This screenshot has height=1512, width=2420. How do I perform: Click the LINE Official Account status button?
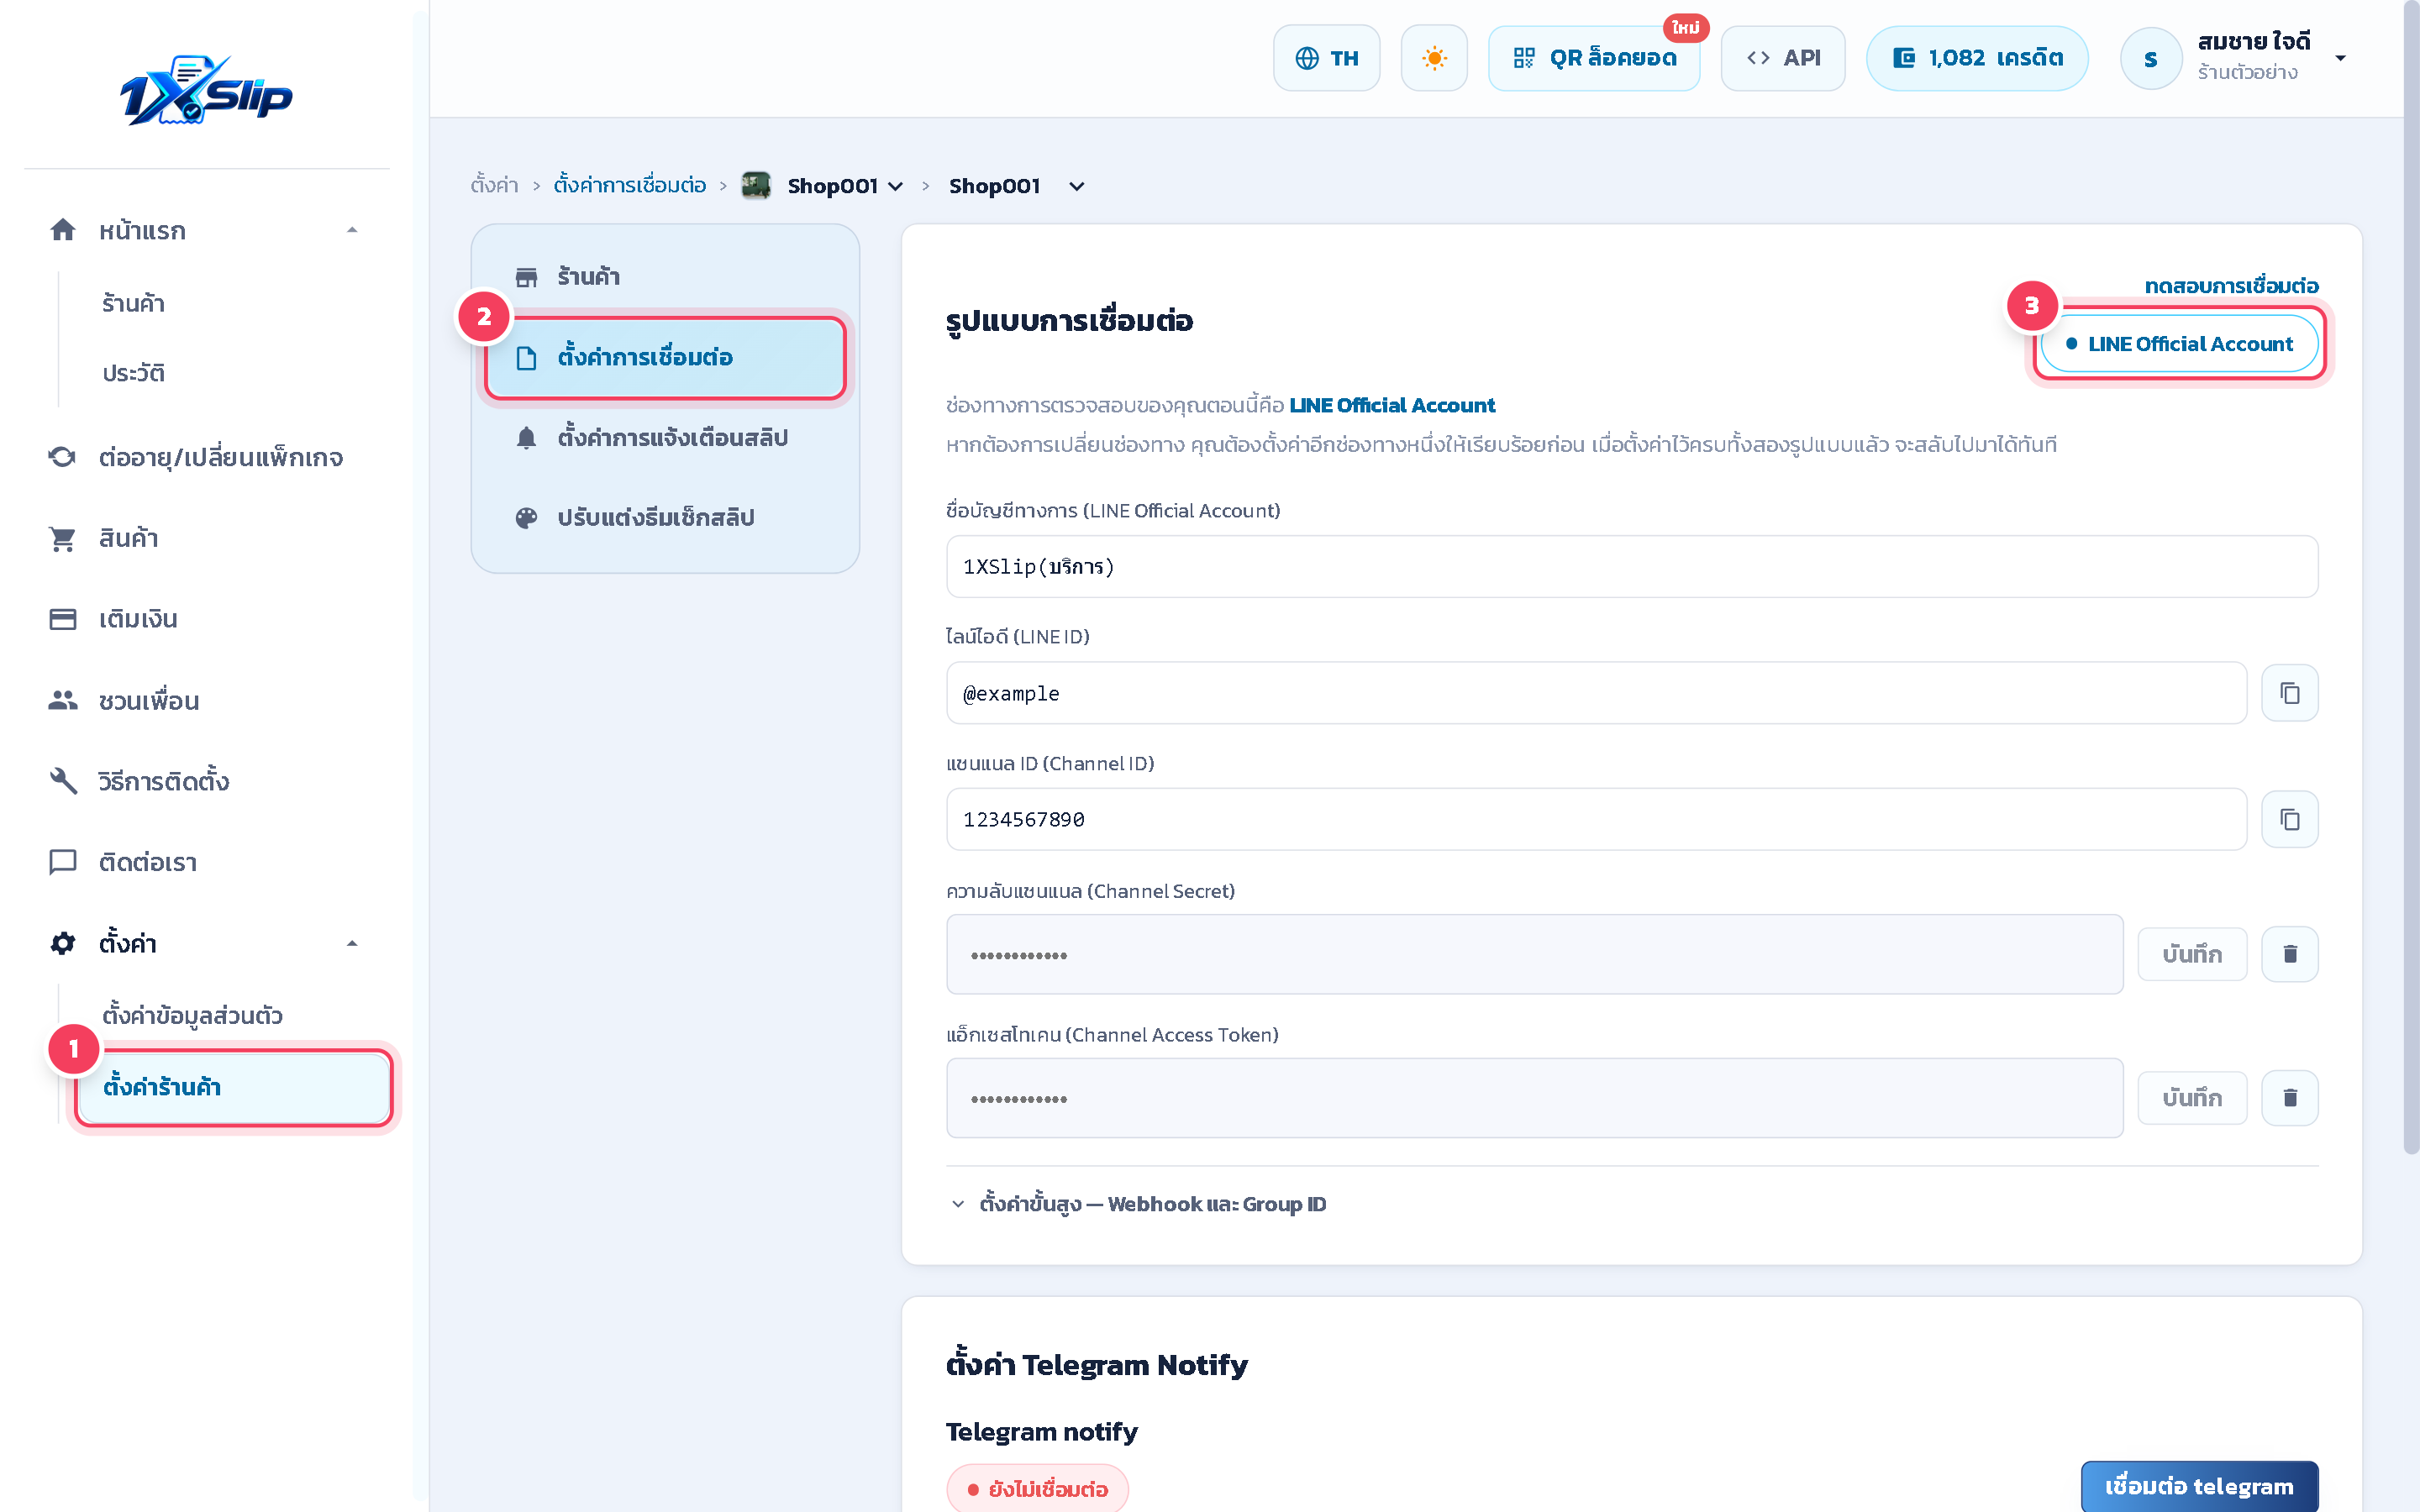(2179, 344)
